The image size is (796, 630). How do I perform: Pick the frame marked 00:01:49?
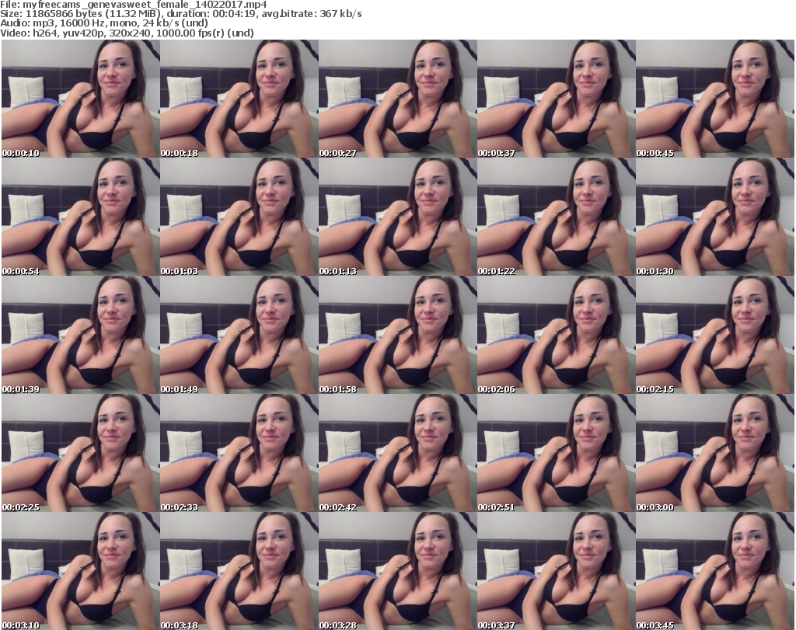239,336
